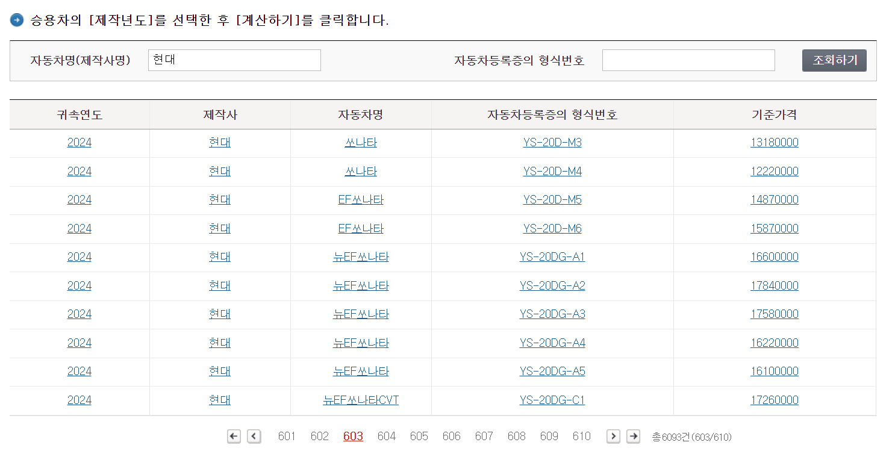The height and width of the screenshot is (457, 895).
Task: Select type number YS-20DG-C1
Action: (x=552, y=400)
